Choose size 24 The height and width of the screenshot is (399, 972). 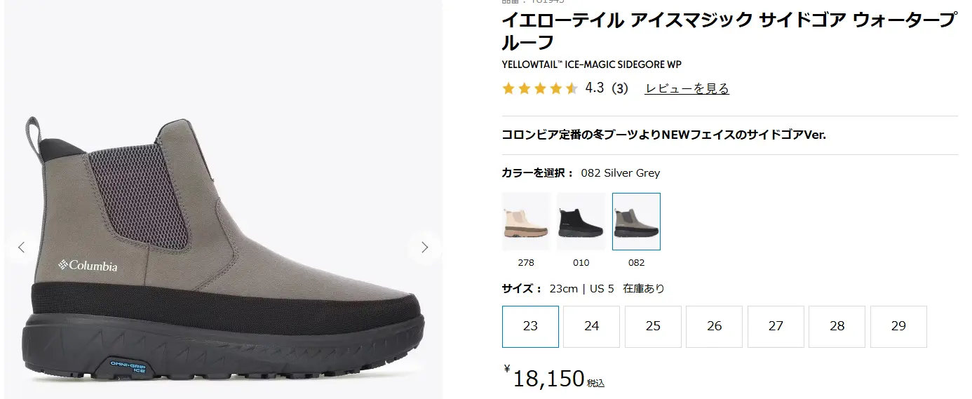tap(591, 326)
